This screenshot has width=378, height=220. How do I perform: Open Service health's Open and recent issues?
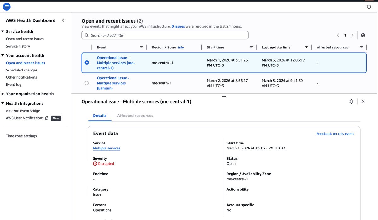(25, 39)
